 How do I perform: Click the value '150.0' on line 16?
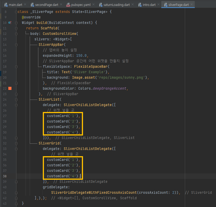point(81,56)
